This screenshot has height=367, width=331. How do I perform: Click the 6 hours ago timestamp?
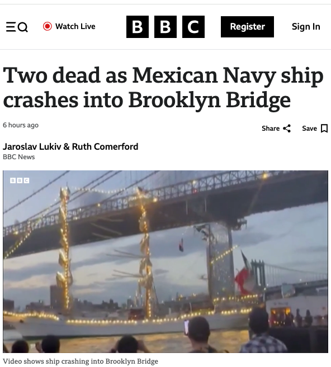[x=21, y=125]
